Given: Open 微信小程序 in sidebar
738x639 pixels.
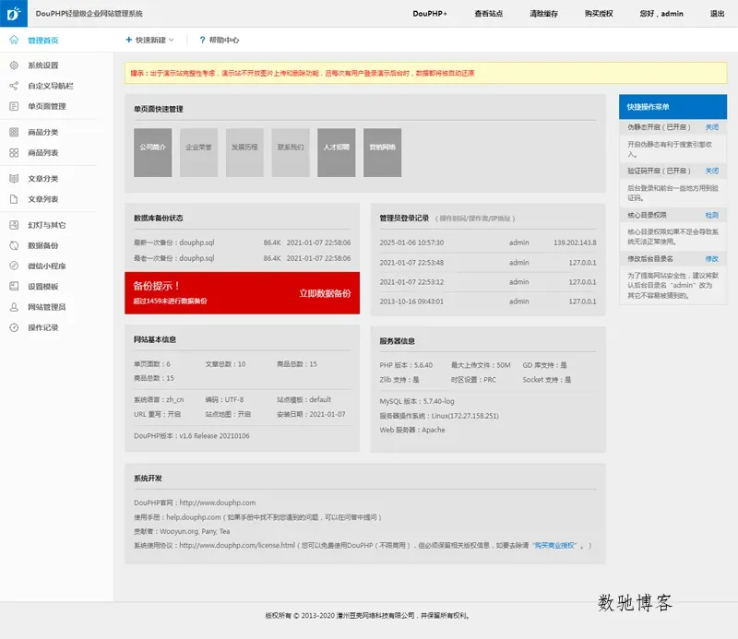Looking at the screenshot, I should (47, 266).
